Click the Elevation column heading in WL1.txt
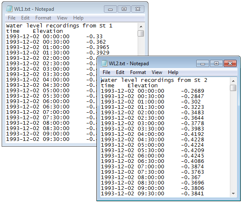 [48, 31]
